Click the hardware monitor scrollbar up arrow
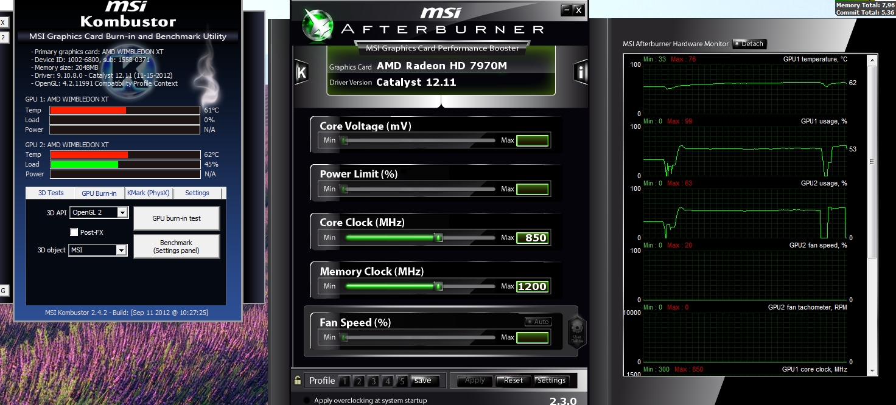Screen dimensions: 896x405 pyautogui.click(x=872, y=60)
